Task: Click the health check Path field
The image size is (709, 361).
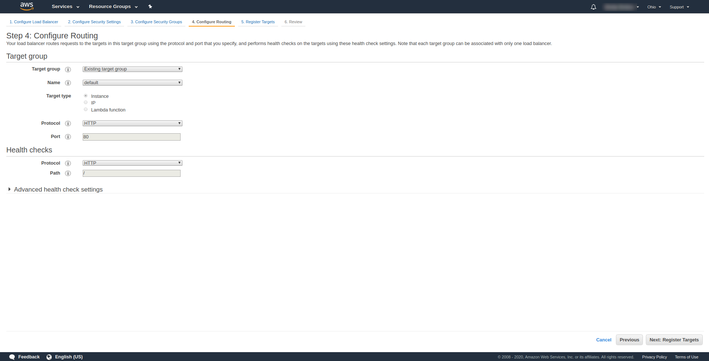Action: click(x=131, y=173)
